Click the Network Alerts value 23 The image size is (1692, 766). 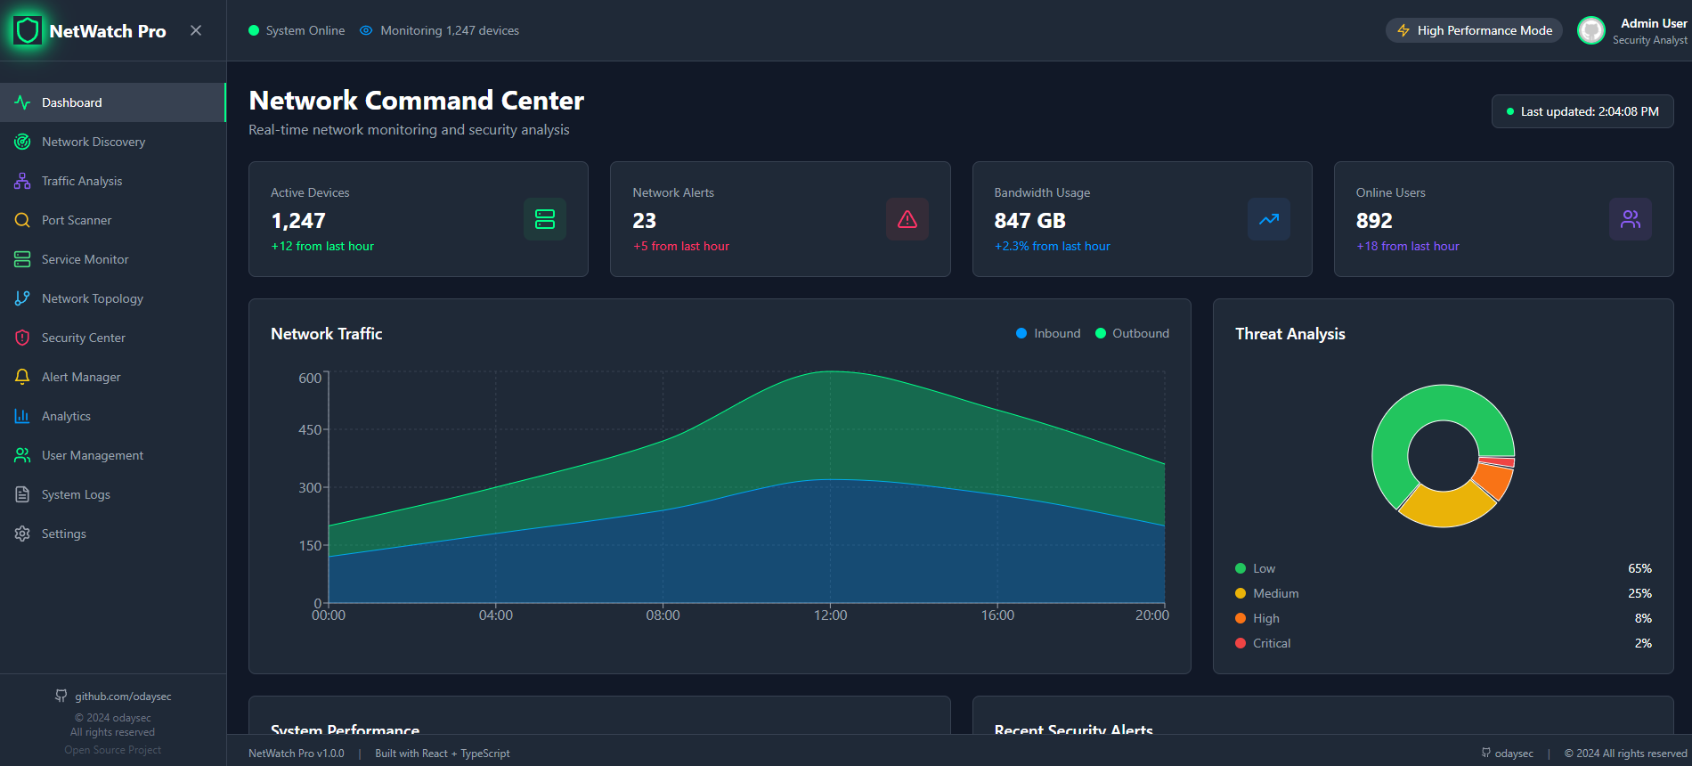click(x=645, y=221)
